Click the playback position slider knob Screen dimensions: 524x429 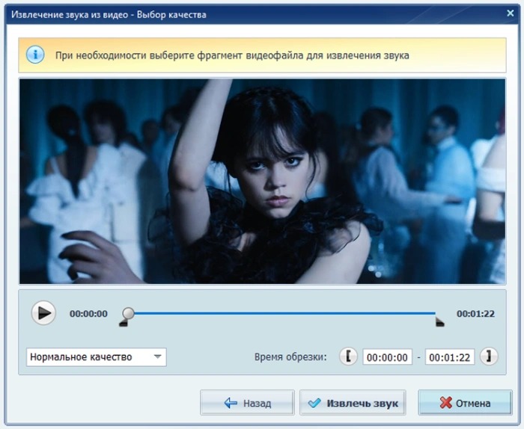point(128,313)
